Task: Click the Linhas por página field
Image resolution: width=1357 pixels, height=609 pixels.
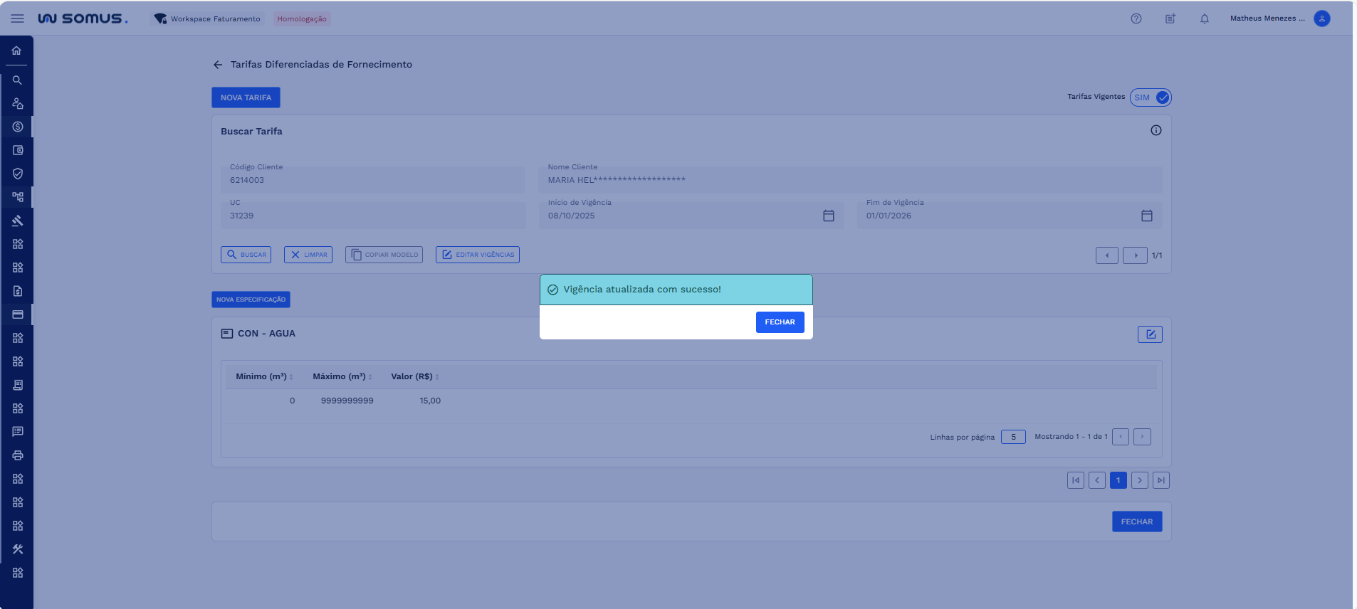Action: [1012, 437]
